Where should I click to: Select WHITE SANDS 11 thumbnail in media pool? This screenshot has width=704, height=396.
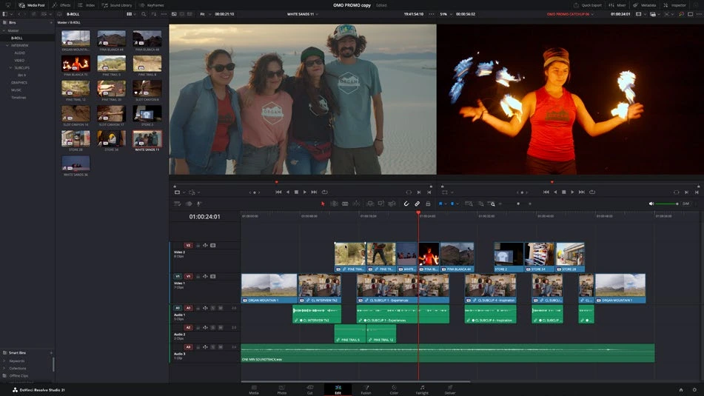147,138
